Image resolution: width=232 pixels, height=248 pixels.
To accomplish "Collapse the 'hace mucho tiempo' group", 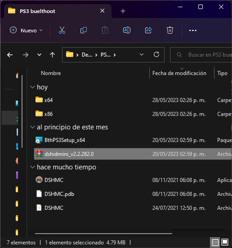I will (32, 167).
